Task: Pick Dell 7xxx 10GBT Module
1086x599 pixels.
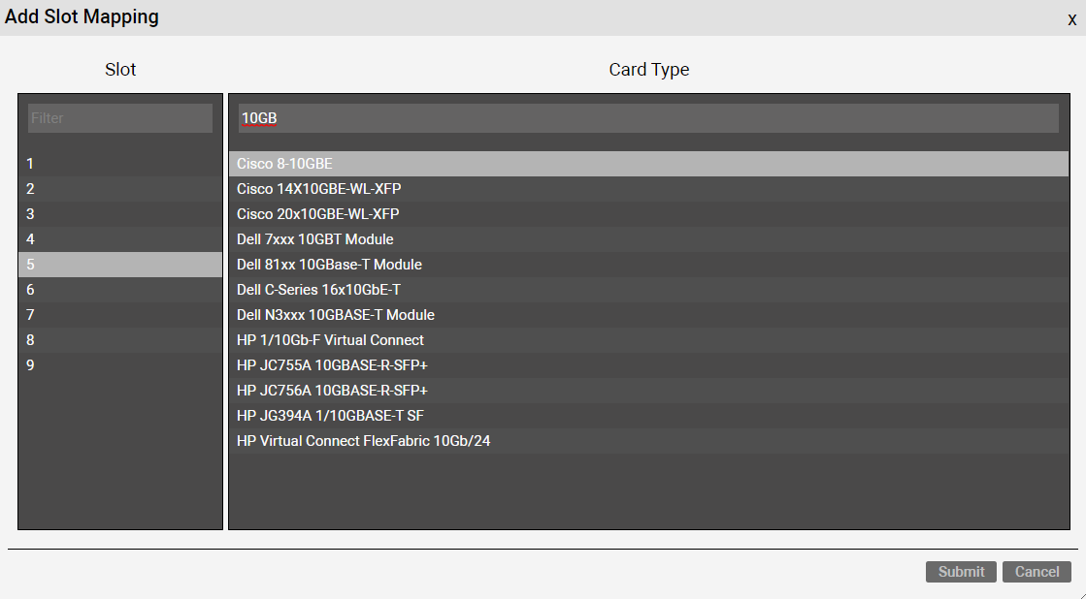Action: (x=648, y=239)
